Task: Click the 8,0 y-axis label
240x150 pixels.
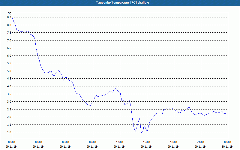Action: coord(9,25)
